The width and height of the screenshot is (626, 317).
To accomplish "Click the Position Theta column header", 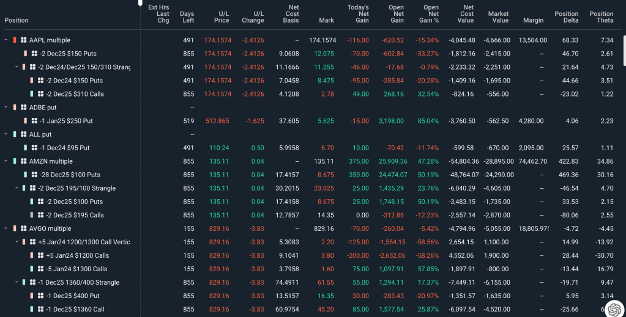I will coord(601,17).
